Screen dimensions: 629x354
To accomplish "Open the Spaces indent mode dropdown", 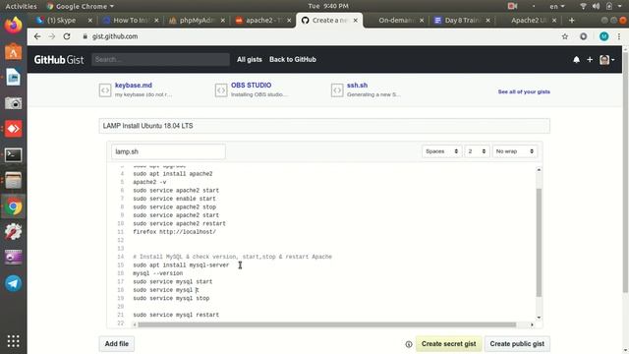I will [441, 151].
